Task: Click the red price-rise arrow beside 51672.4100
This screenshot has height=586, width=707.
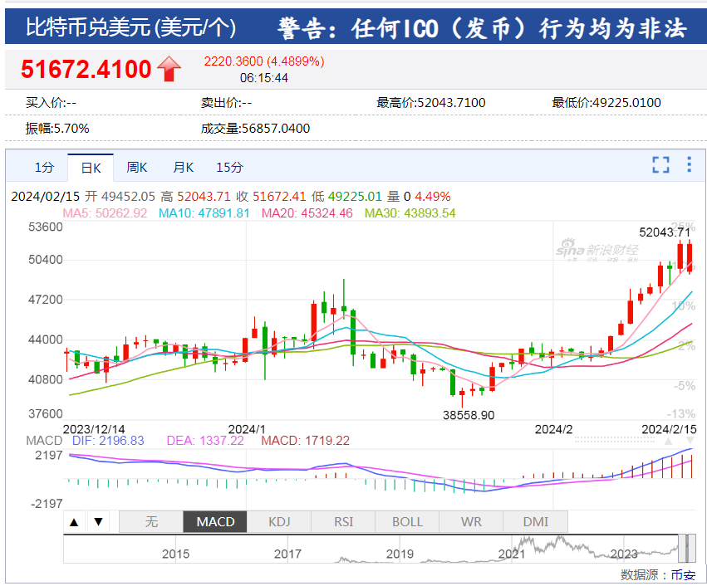Action: tap(169, 68)
